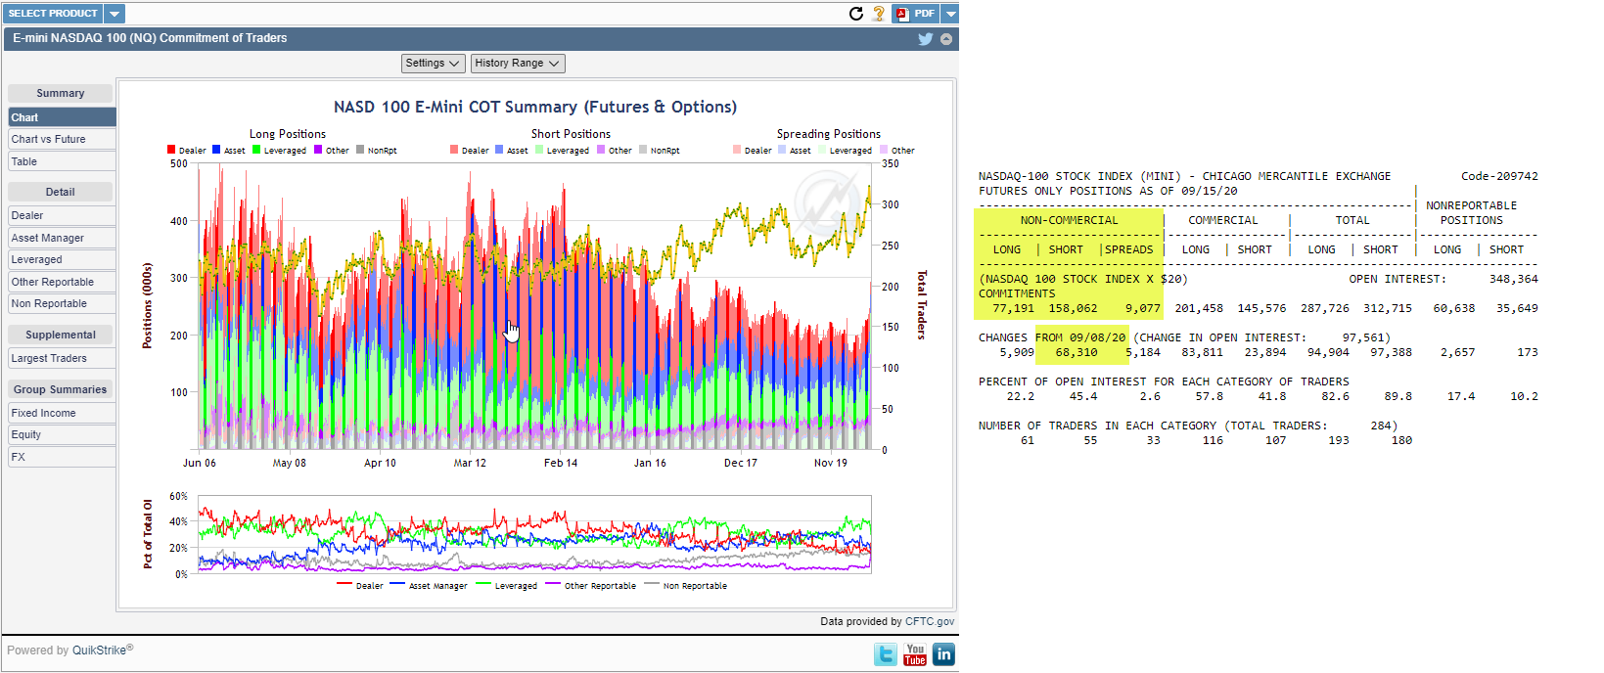This screenshot has height=673, width=1604.
Task: Click the OPEN INTEREST value 348,364
Action: pos(1513,279)
